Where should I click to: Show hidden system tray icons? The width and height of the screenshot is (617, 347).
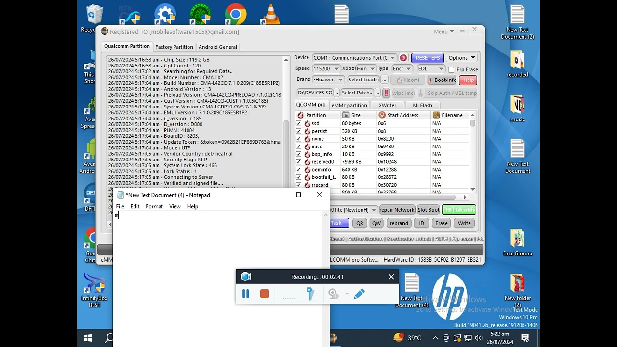435,338
